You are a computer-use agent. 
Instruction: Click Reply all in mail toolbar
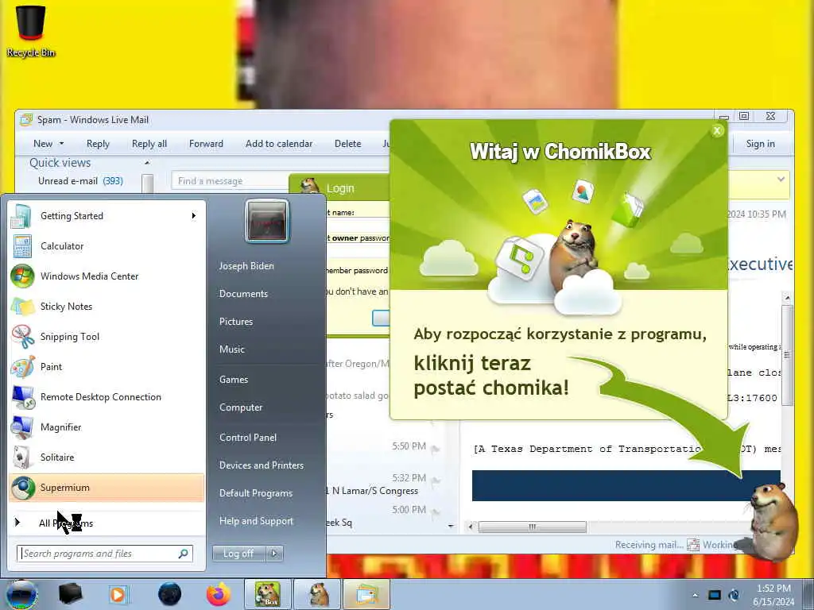(x=149, y=144)
